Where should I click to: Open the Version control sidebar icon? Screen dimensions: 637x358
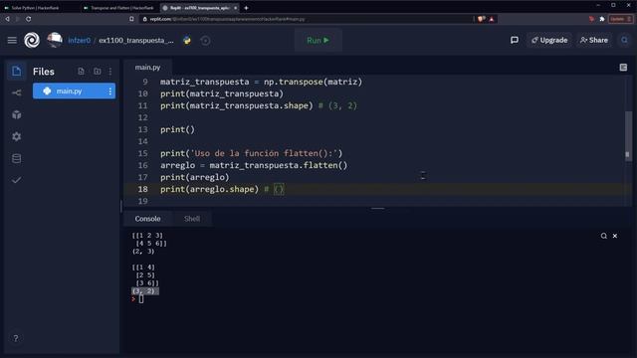pyautogui.click(x=16, y=92)
